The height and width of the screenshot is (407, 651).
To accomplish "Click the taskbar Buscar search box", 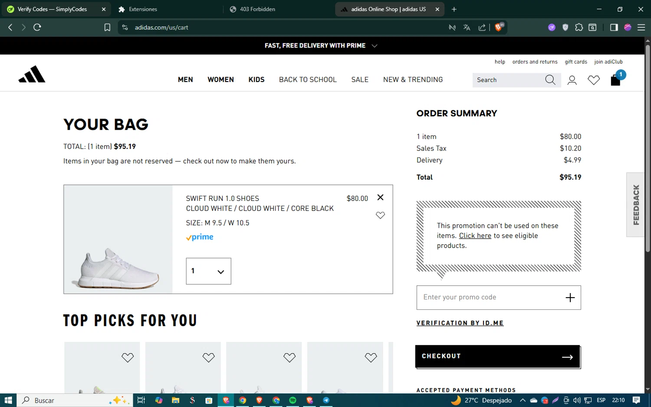I will (74, 400).
